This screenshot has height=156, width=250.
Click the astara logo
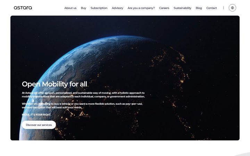click(x=23, y=8)
